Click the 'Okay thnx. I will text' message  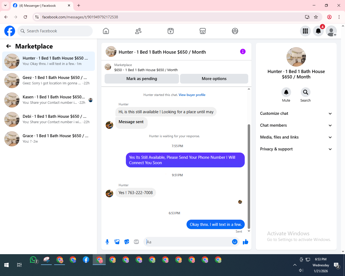216,225
